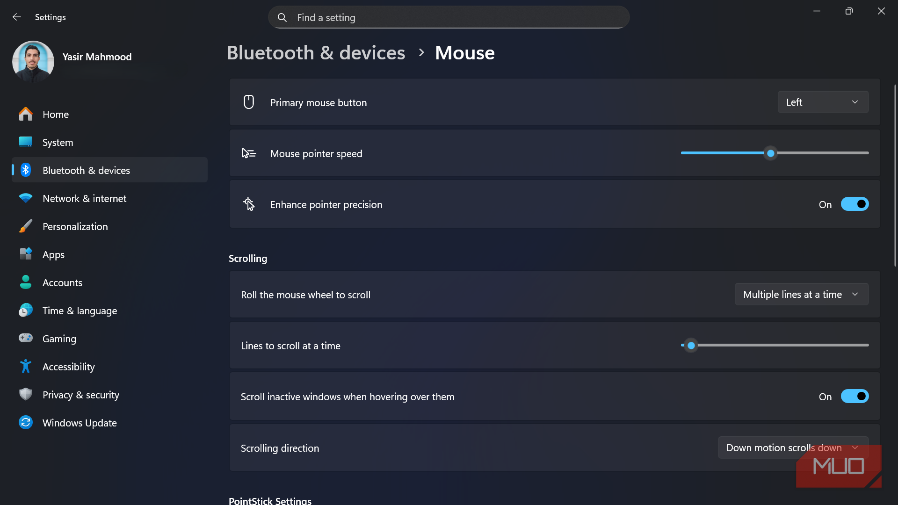Open the Scrolling direction dropdown
The image size is (898, 505).
coord(793,447)
